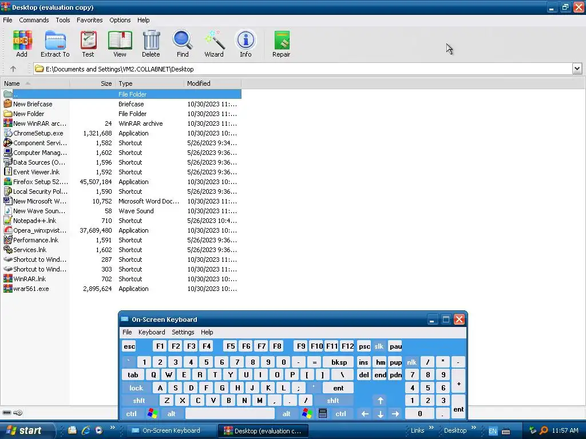Viewport: 586px width, 439px height.
Task: Click the Find magnifier icon
Action: (183, 41)
